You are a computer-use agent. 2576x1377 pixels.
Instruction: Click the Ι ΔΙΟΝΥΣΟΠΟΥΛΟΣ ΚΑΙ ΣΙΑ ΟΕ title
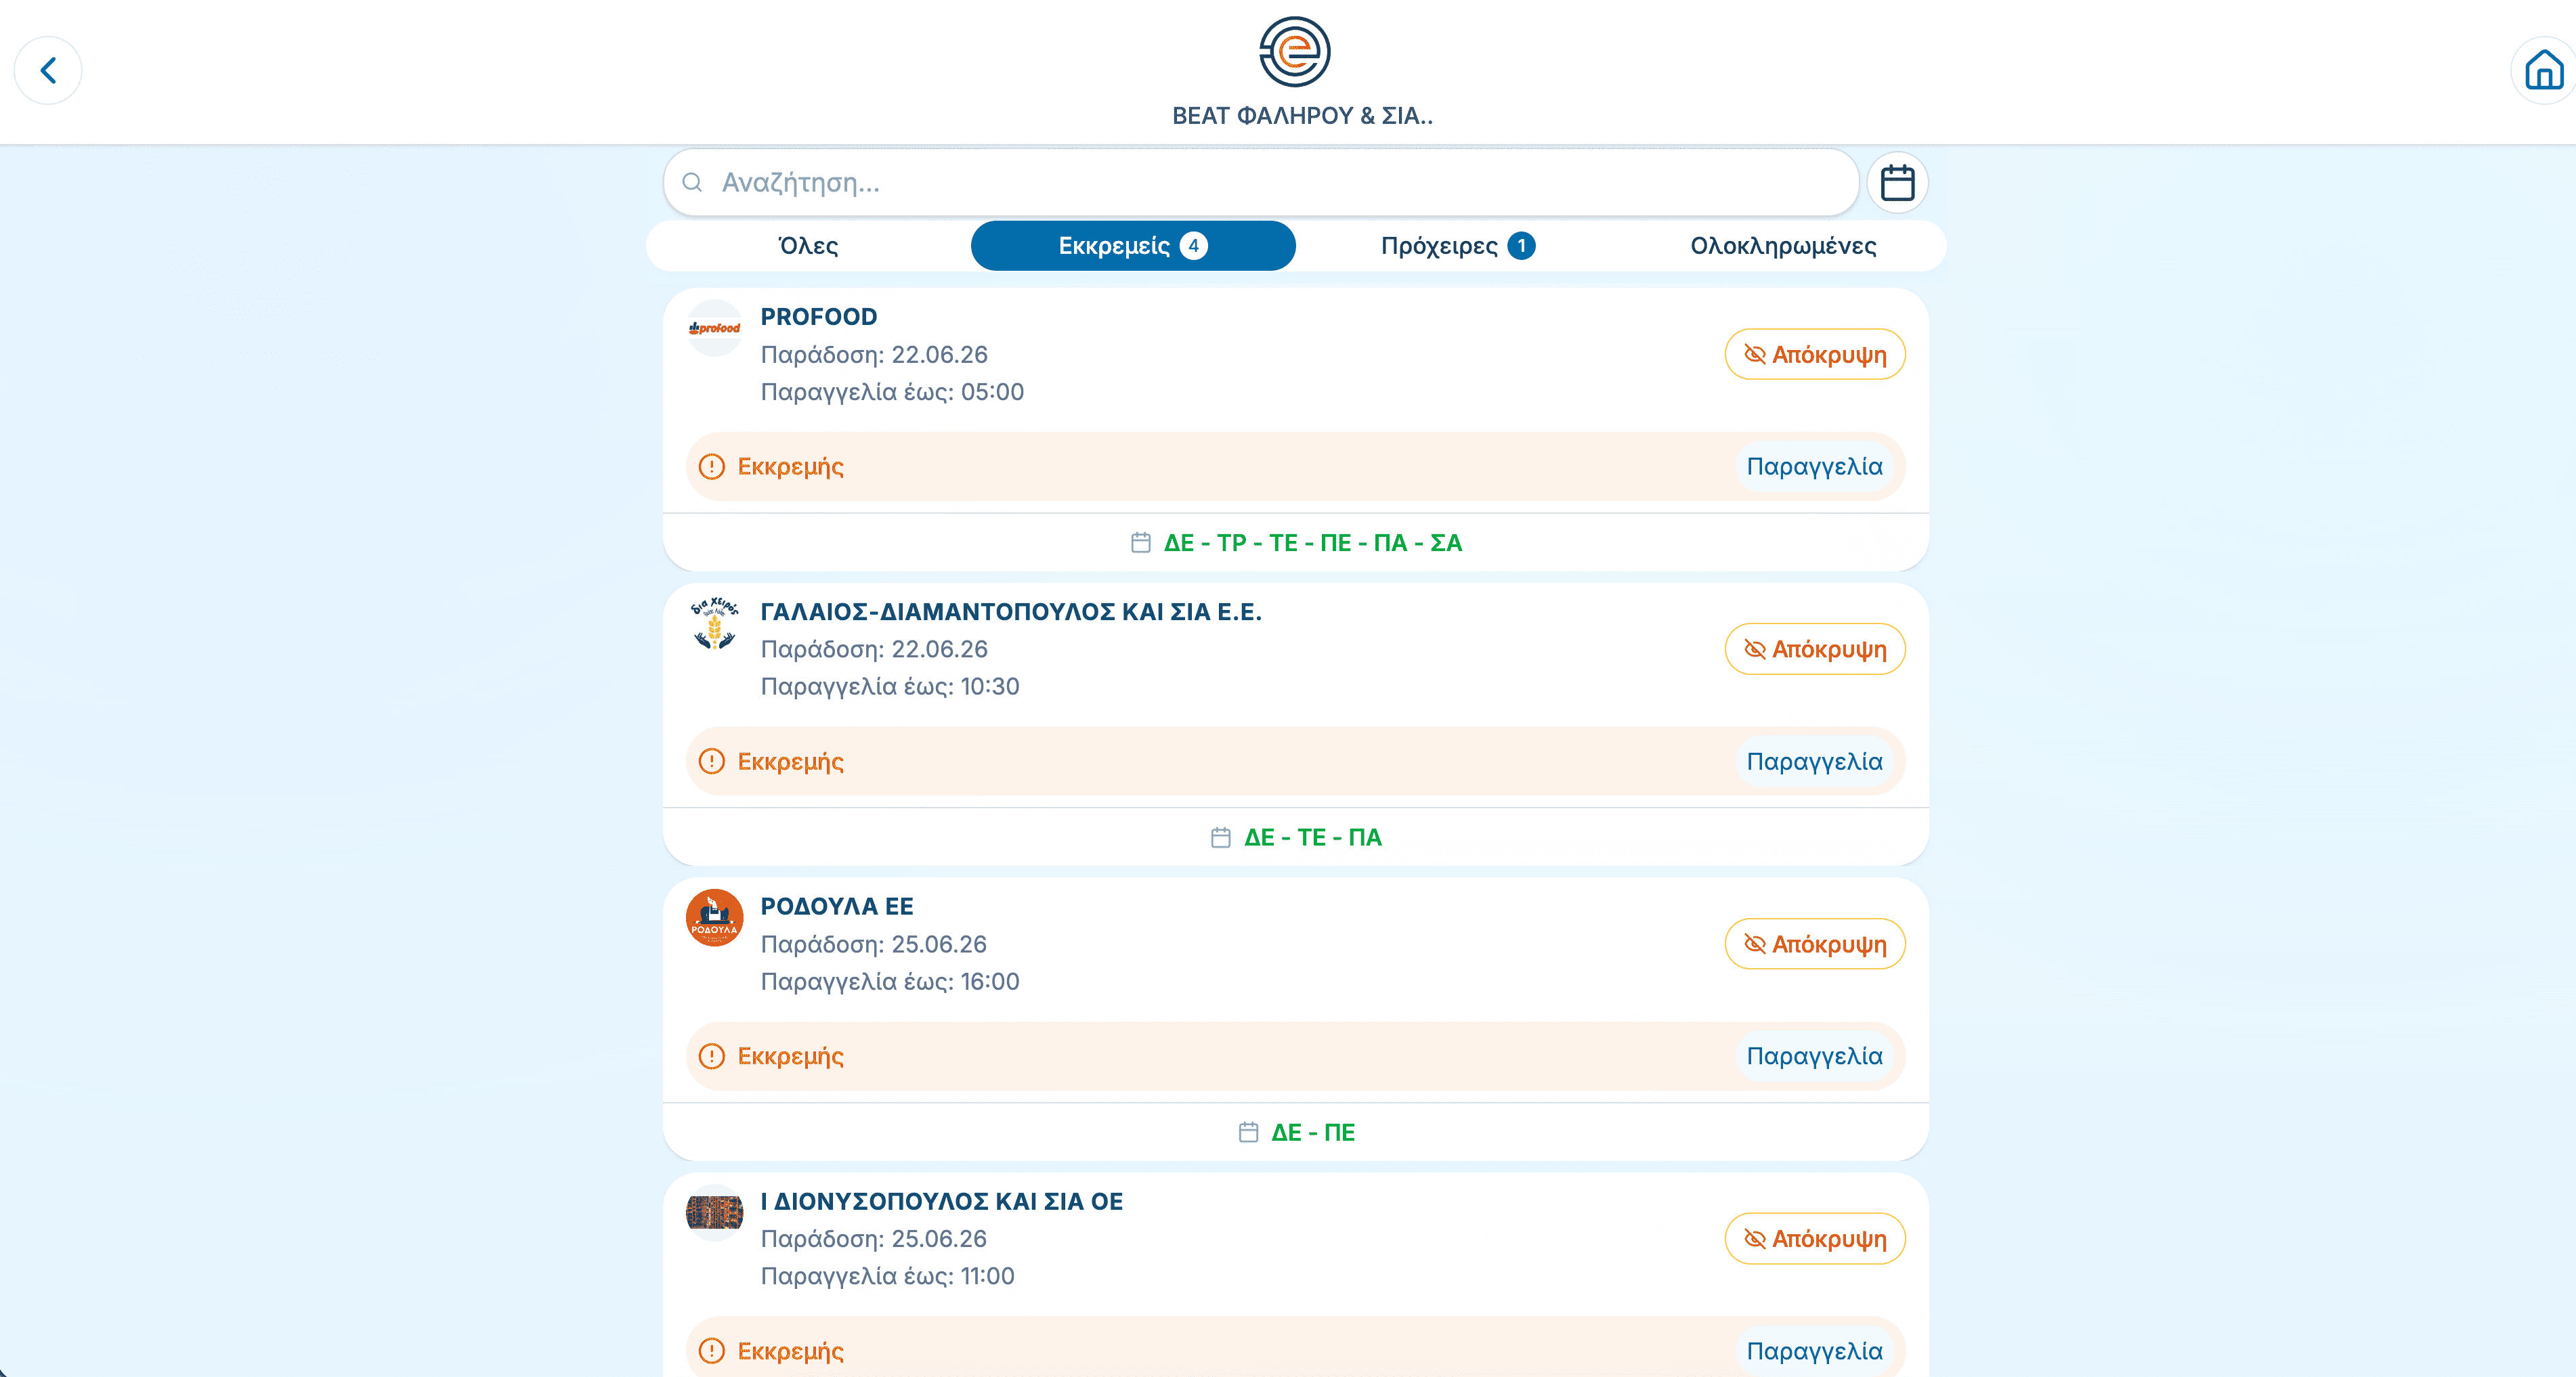941,1202
